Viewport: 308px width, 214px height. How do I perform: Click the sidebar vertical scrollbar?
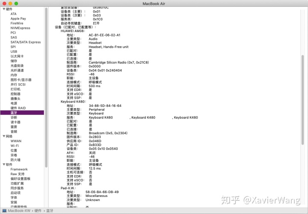click(x=46, y=87)
